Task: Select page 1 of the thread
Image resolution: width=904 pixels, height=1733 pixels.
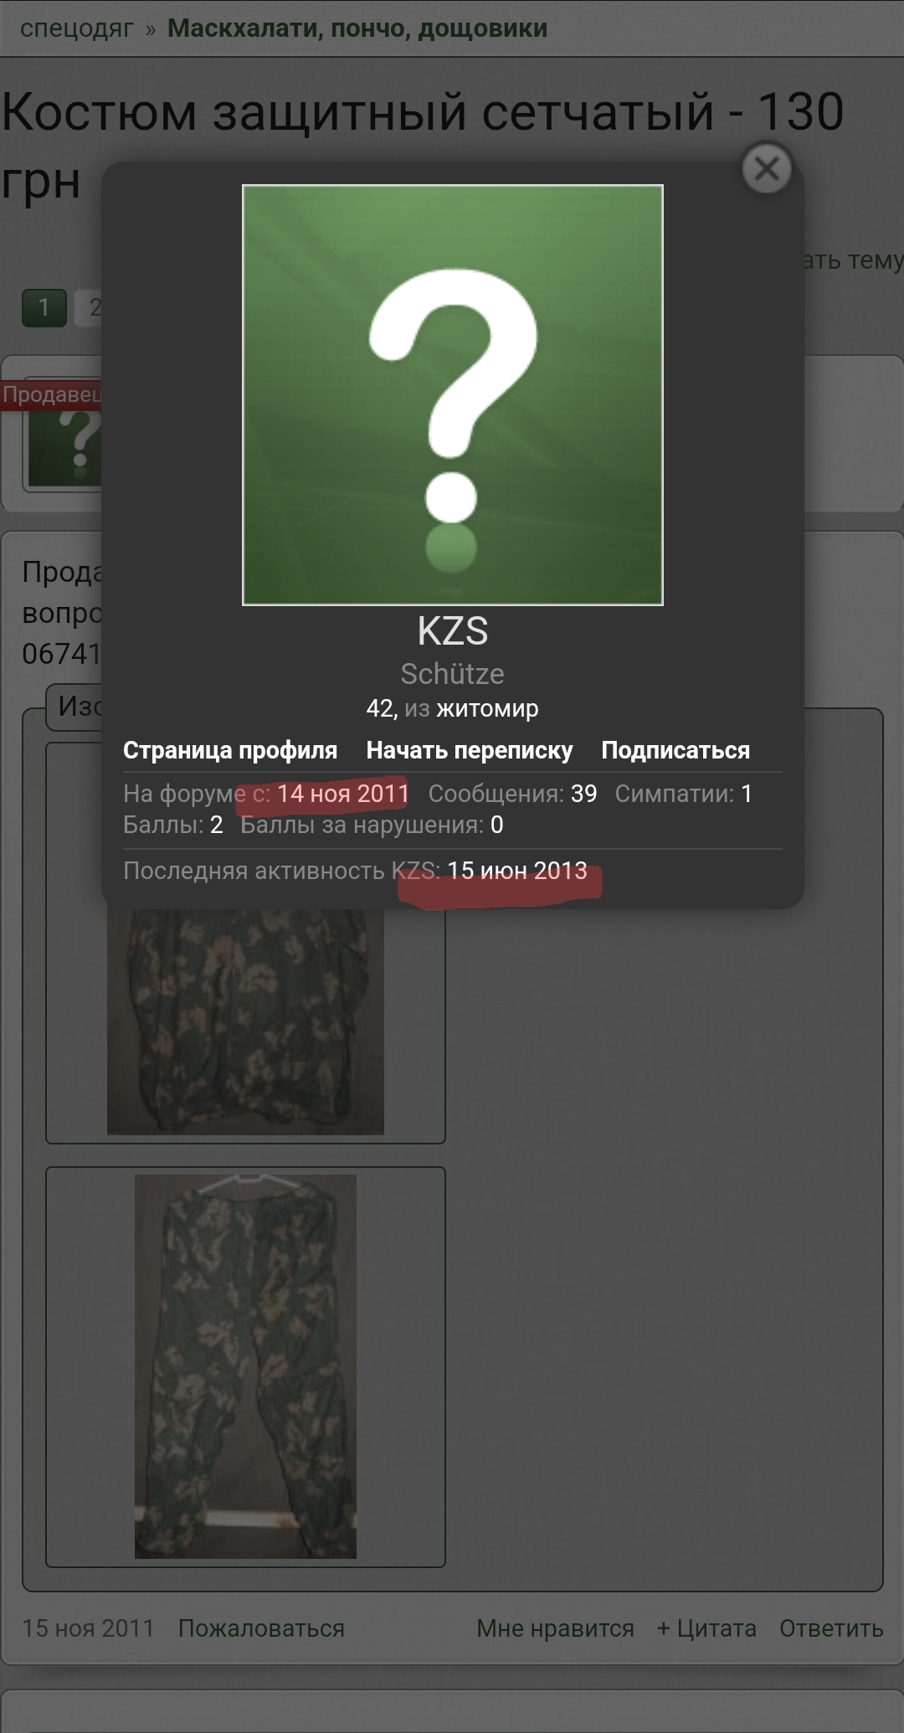Action: [44, 308]
